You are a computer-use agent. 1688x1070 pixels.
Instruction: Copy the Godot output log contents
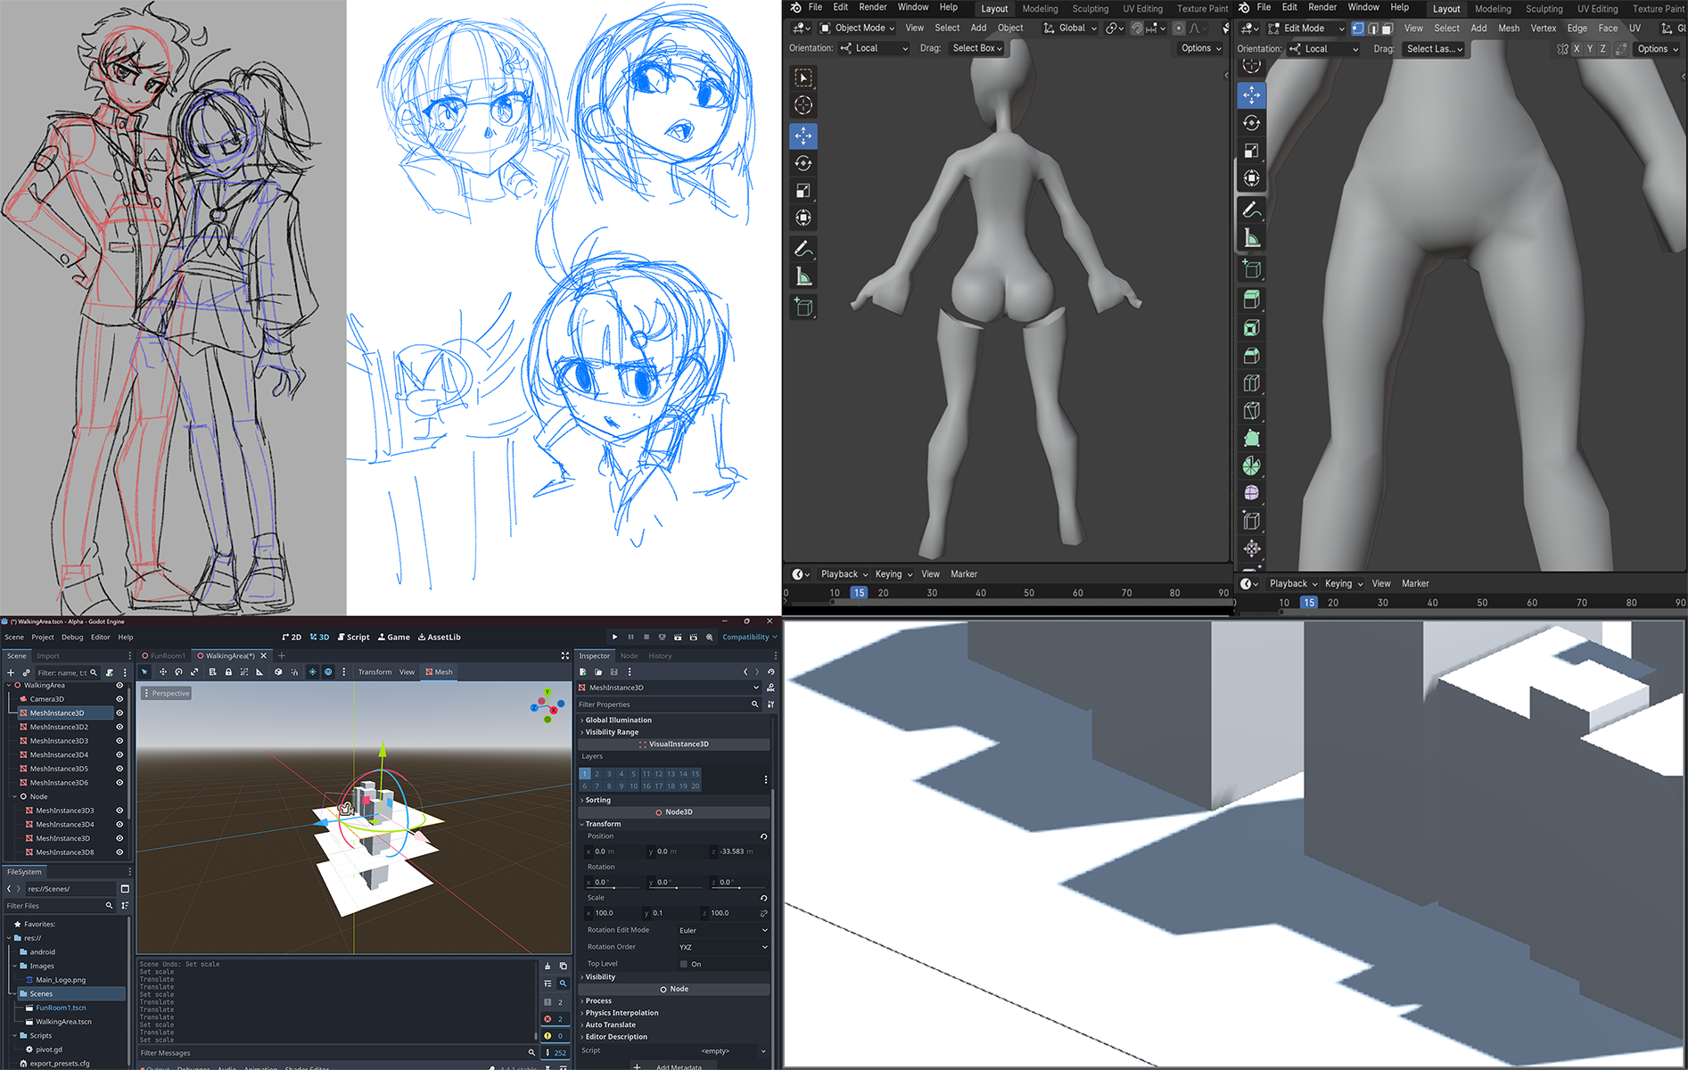(x=563, y=966)
